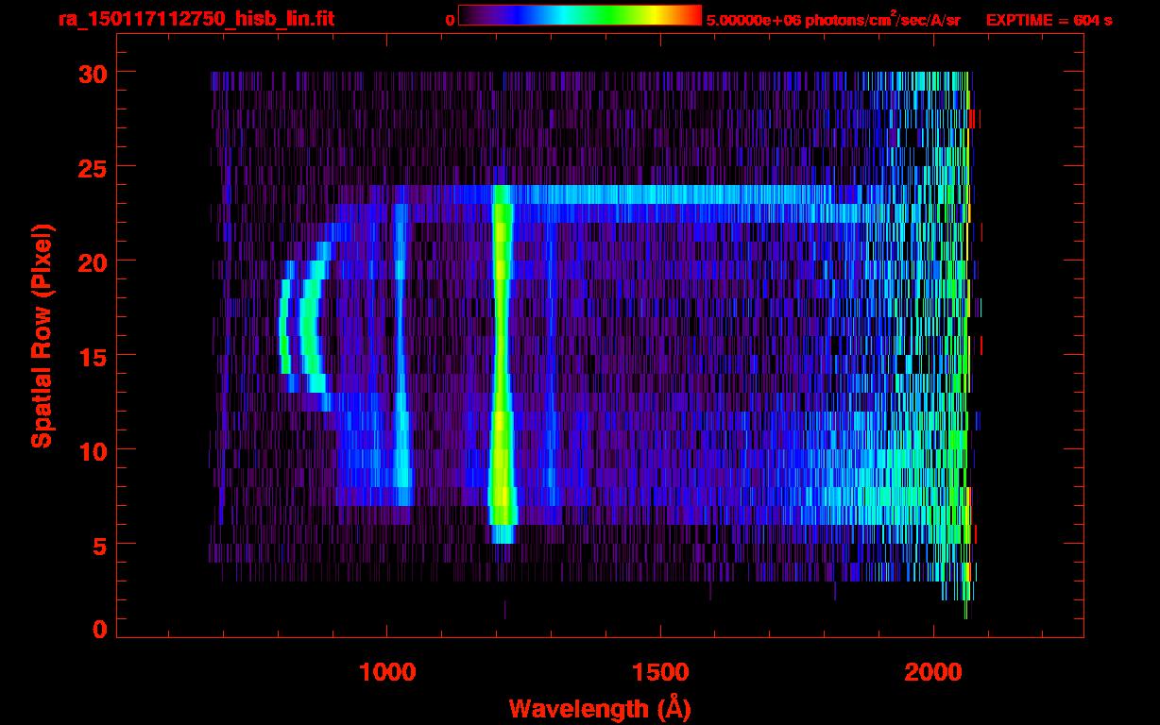Viewport: 1160px width, 725px height.
Task: Click the x-axis tick label 2000
Action: point(933,671)
